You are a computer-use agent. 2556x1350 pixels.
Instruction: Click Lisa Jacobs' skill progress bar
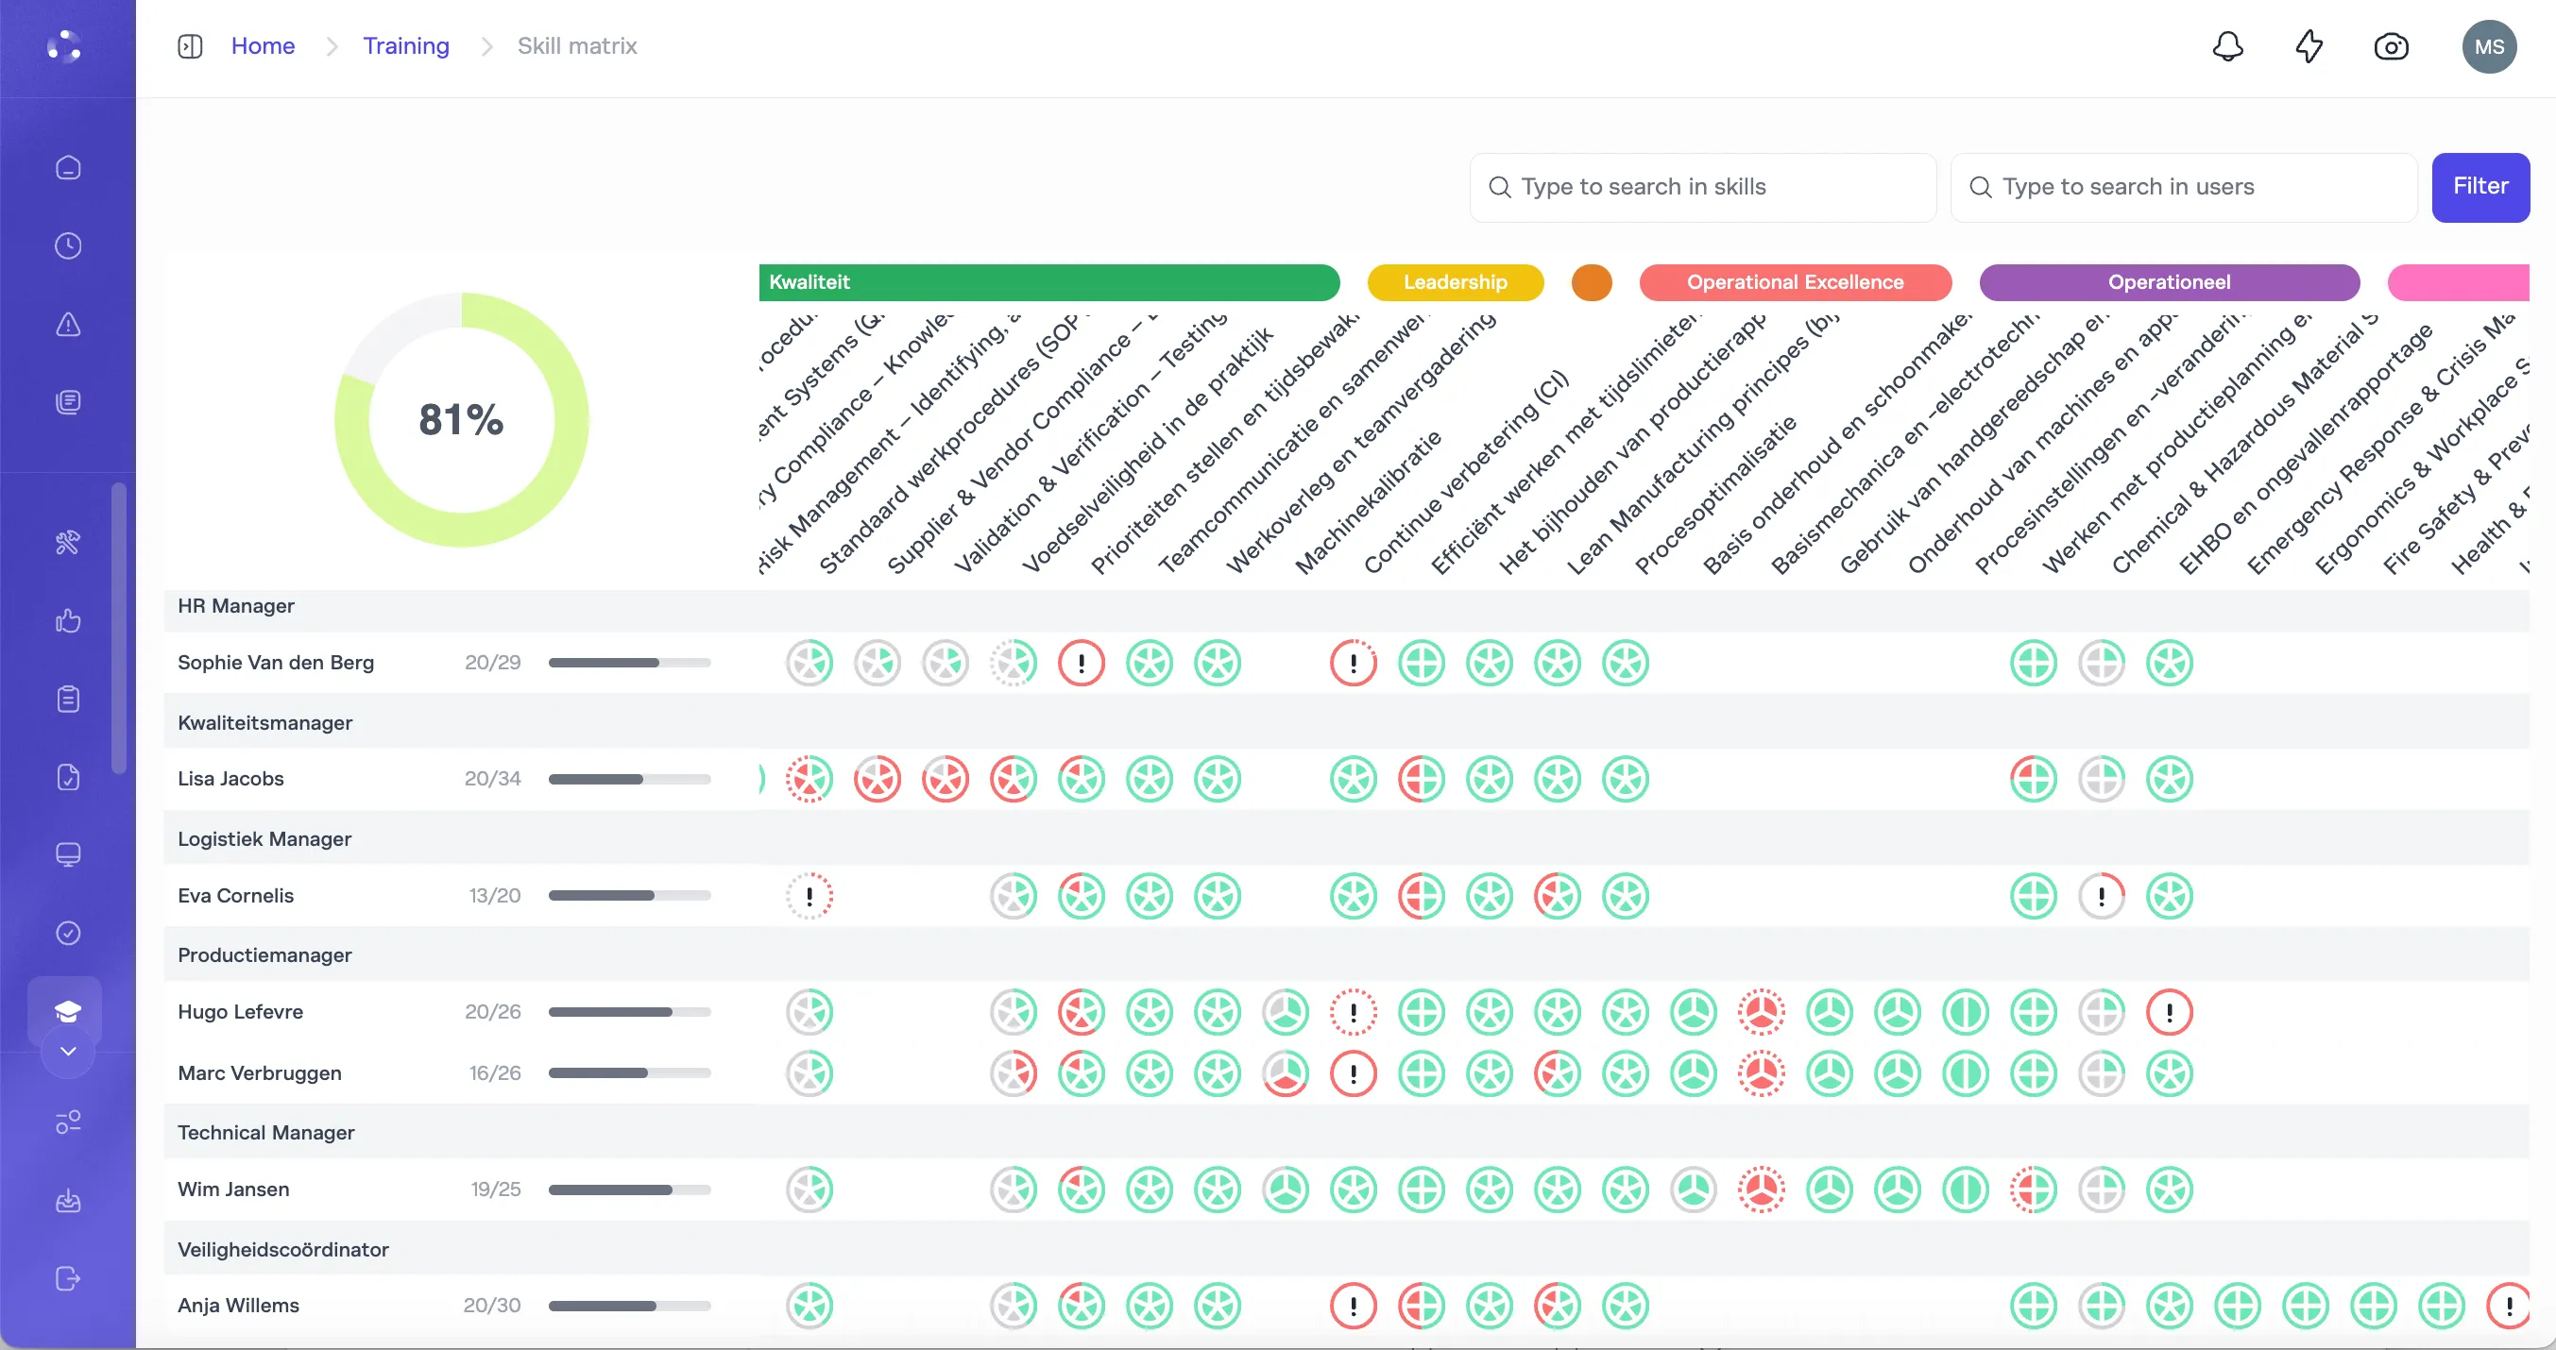(629, 780)
